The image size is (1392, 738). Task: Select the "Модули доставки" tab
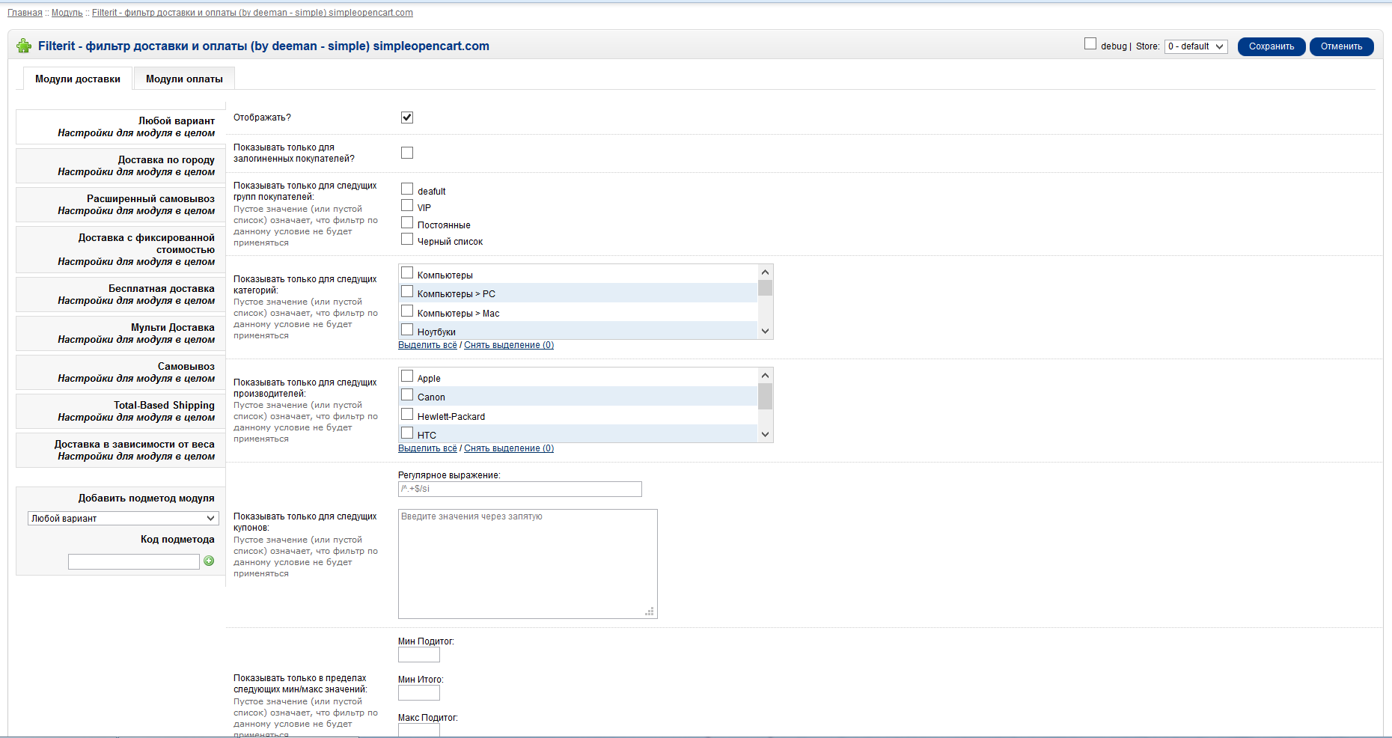(x=77, y=77)
